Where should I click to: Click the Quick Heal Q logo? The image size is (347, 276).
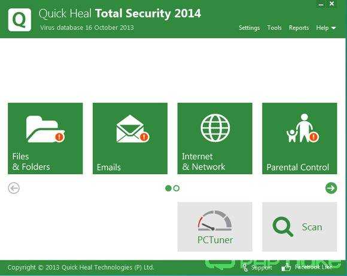(x=20, y=20)
